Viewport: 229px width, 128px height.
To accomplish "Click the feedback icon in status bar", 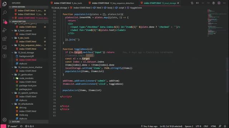I will 220,126.
